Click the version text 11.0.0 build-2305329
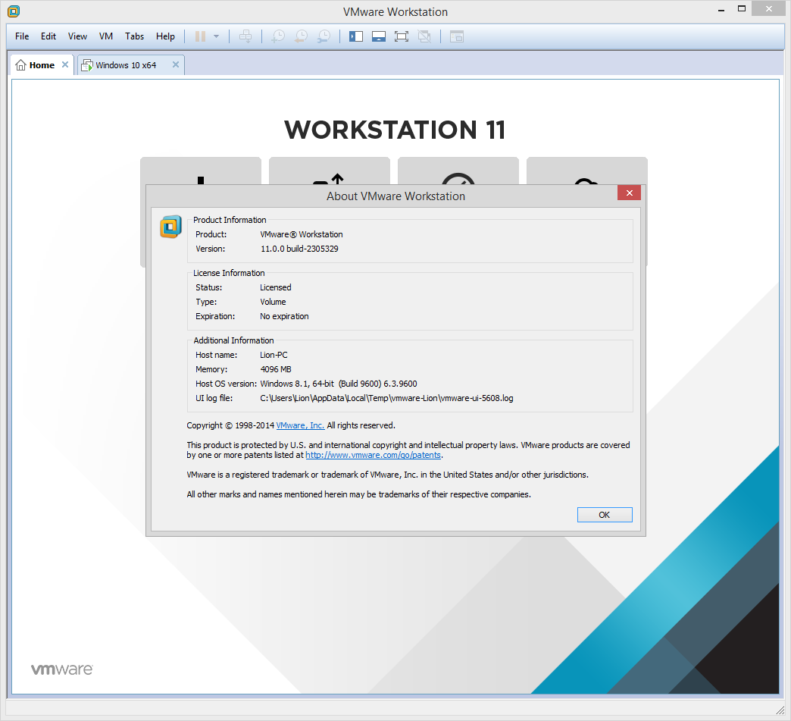 299,249
